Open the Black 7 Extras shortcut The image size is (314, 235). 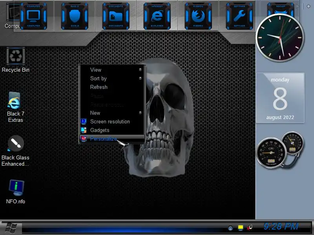15,107
